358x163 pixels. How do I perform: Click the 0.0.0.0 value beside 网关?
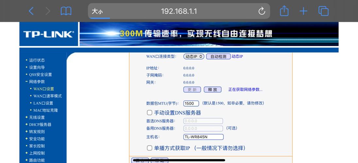189,82
